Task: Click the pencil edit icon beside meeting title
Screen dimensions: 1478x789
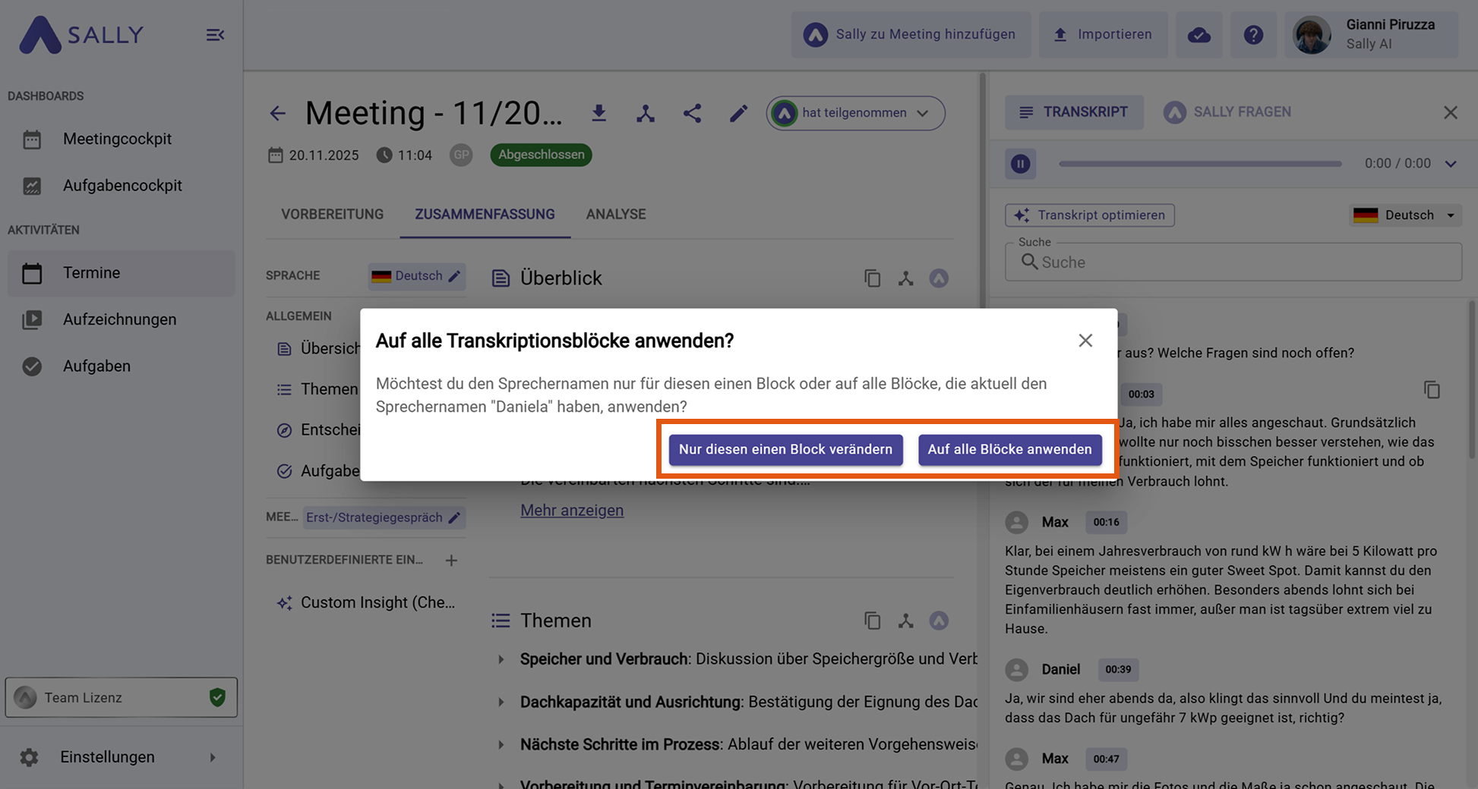Action: [x=738, y=113]
